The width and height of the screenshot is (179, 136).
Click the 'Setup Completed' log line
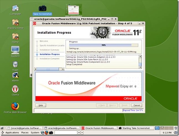click(74, 64)
